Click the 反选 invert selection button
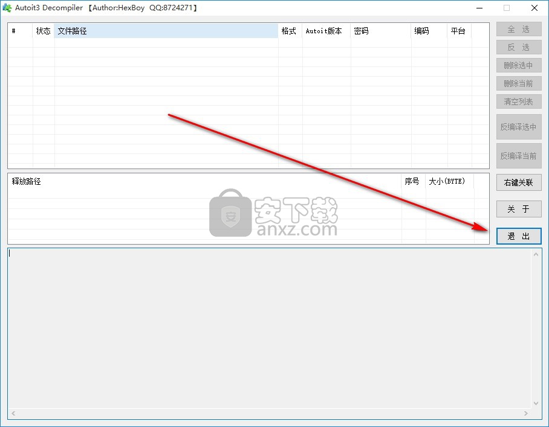Viewport: 549px width, 427px height. tap(519, 47)
